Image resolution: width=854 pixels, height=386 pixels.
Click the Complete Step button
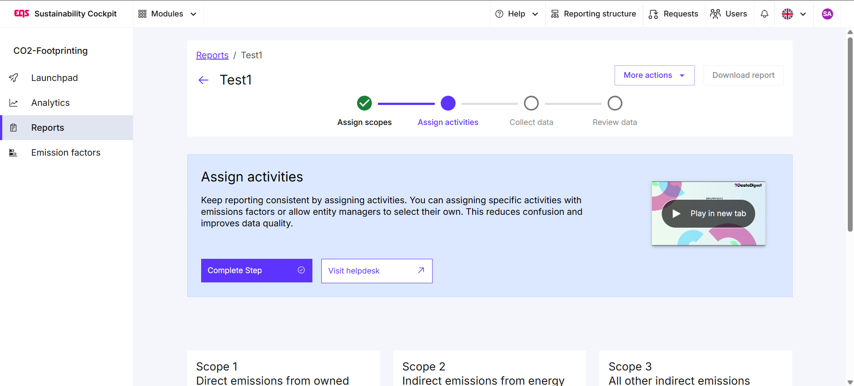pos(256,270)
